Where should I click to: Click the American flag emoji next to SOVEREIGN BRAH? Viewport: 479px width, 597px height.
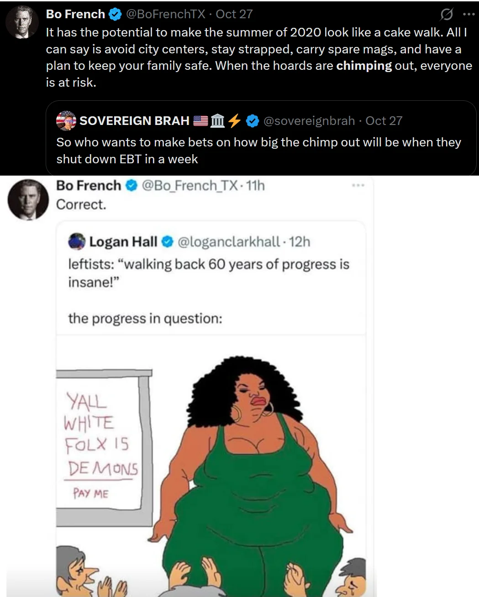click(x=200, y=120)
